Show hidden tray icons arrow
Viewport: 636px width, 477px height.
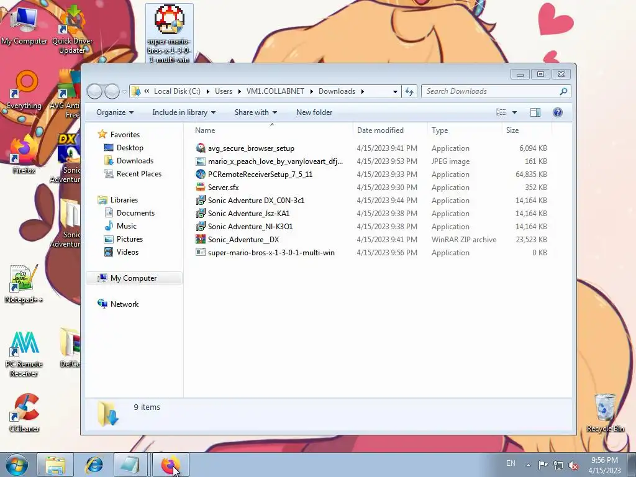[528, 465]
